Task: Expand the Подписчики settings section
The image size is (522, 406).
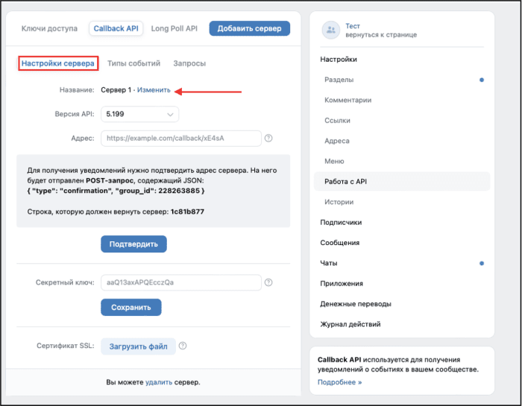Action: [341, 223]
